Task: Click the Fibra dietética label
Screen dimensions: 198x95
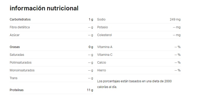Action: point(20,27)
